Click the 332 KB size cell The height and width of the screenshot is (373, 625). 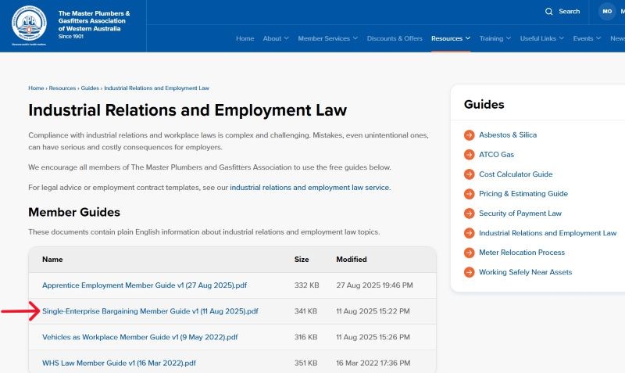(x=306, y=285)
